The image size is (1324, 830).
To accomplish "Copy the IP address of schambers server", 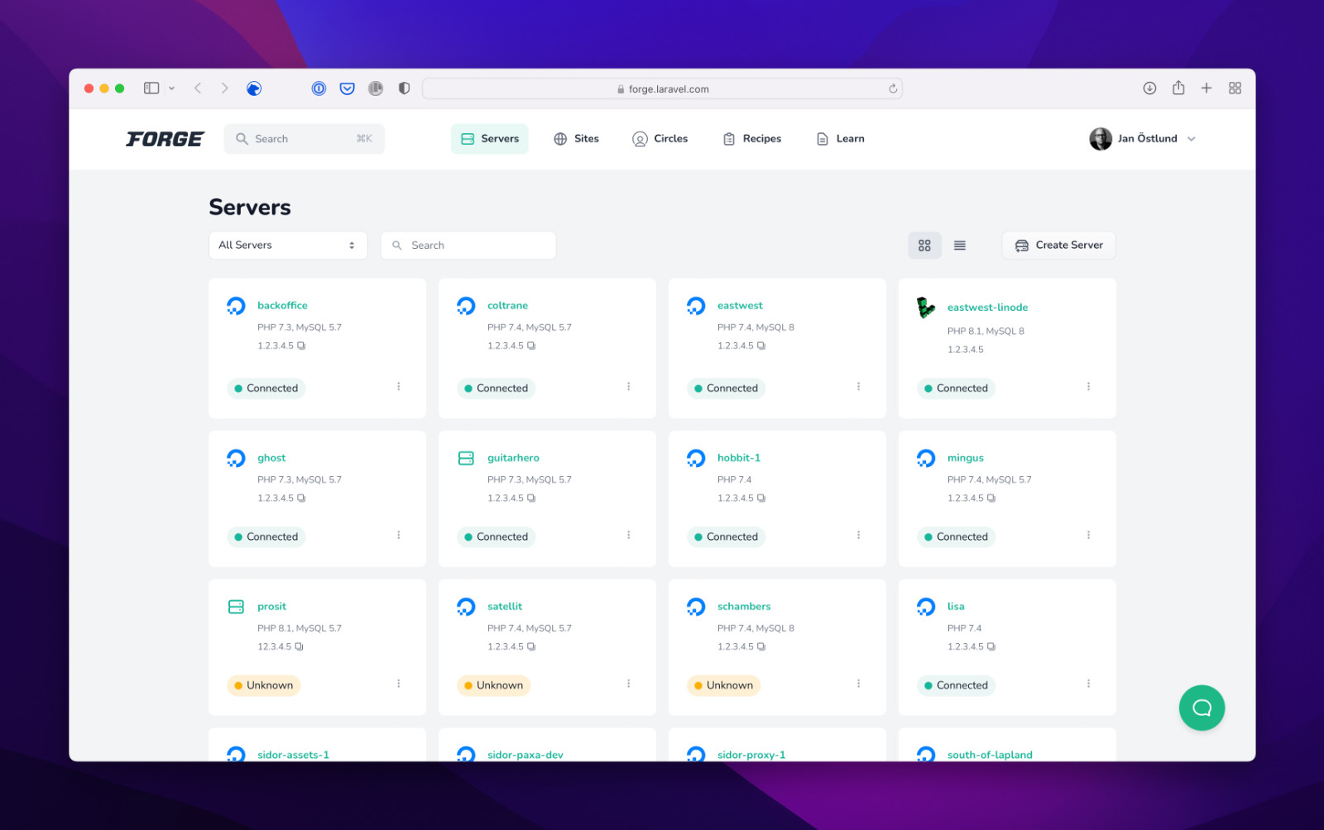I will 762,646.
